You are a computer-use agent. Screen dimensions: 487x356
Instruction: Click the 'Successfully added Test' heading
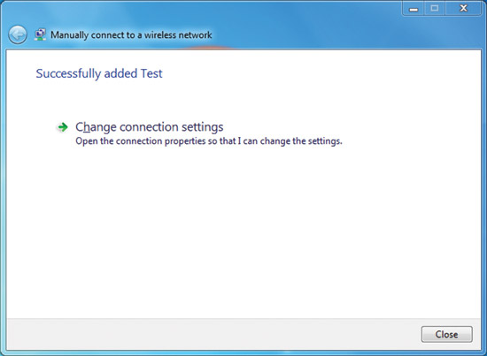[99, 73]
